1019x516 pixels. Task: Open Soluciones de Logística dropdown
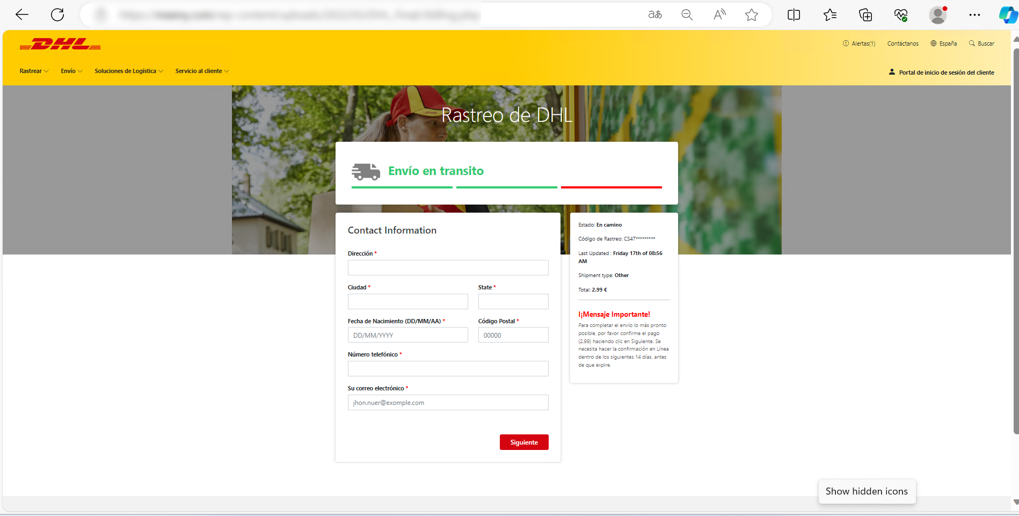(129, 71)
